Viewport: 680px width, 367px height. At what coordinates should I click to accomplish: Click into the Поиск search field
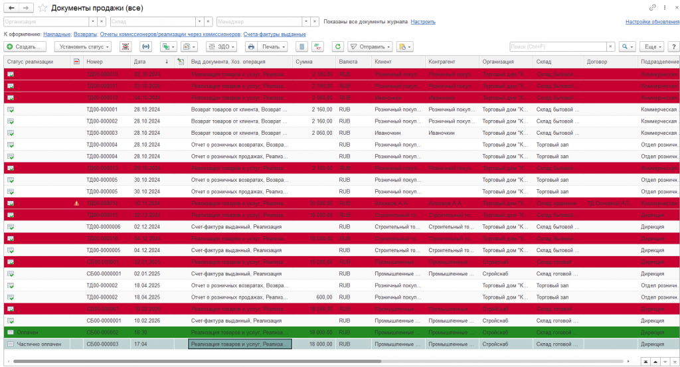556,47
